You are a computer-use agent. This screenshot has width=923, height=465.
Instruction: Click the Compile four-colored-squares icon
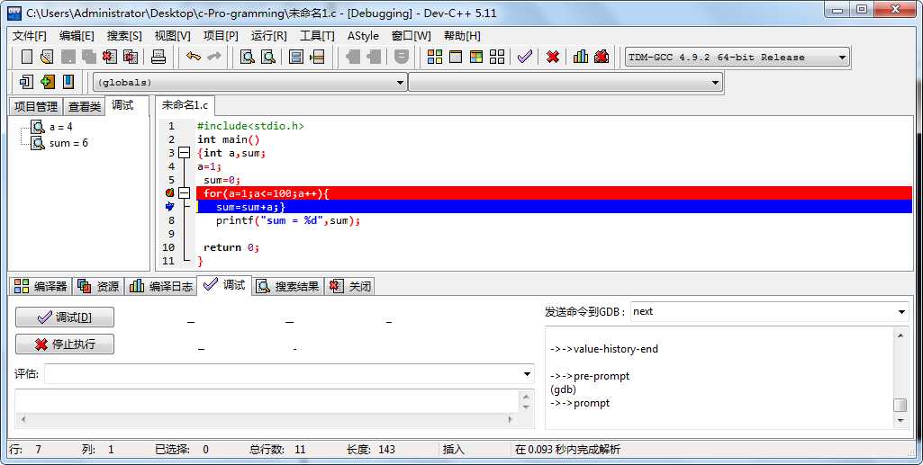pos(434,57)
